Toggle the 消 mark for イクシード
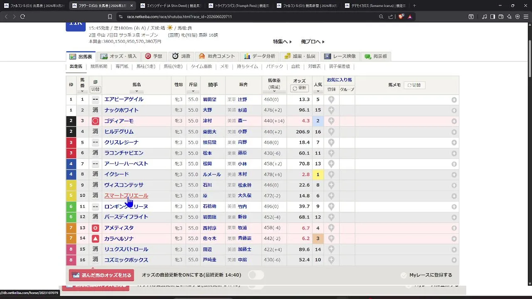Screen dimensions: 532x299 point(95,174)
